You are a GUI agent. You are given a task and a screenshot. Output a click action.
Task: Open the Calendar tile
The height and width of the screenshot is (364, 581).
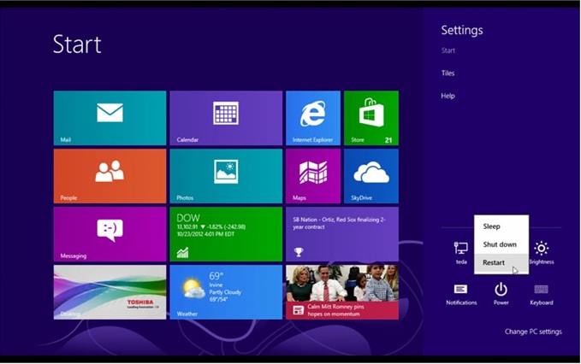tap(226, 118)
